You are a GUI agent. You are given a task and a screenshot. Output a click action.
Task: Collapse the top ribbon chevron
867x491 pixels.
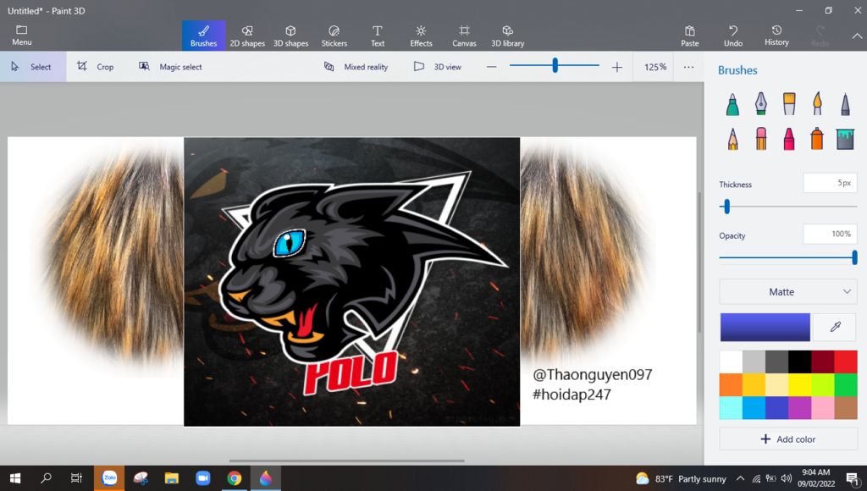[857, 36]
